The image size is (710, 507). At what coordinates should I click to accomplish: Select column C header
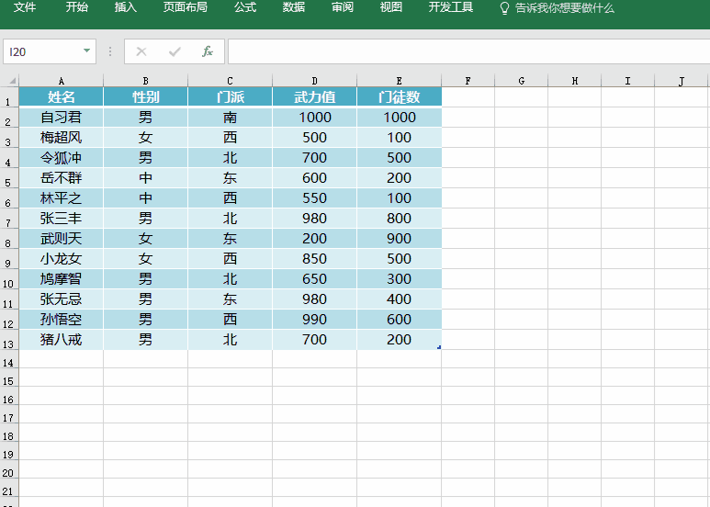[230, 81]
